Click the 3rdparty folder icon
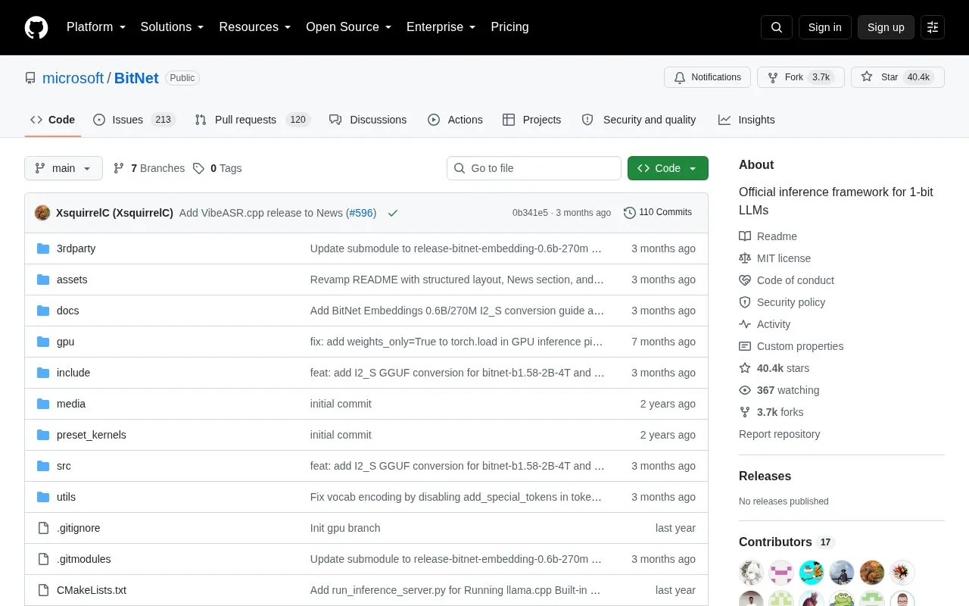Viewport: 969px width, 606px height. (43, 248)
